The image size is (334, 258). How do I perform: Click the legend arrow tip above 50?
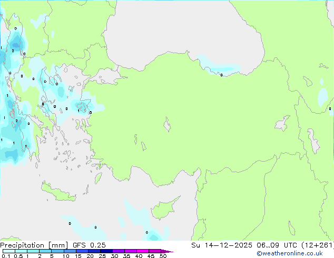point(167,251)
